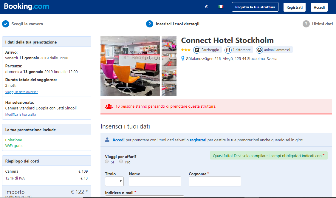The width and height of the screenshot is (336, 198).
Task: Open the Titolo dropdown
Action: click(114, 182)
